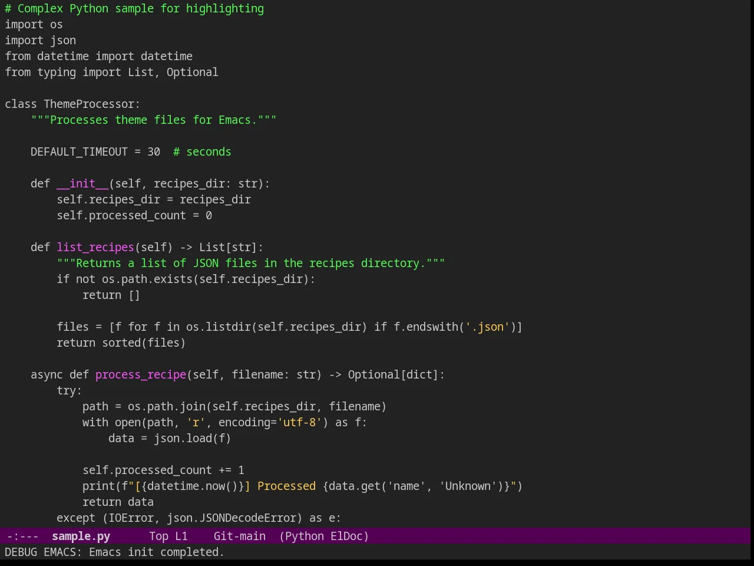Image resolution: width=754 pixels, height=566 pixels.
Task: Click 'self.processed_count = 0' line
Action: click(134, 215)
